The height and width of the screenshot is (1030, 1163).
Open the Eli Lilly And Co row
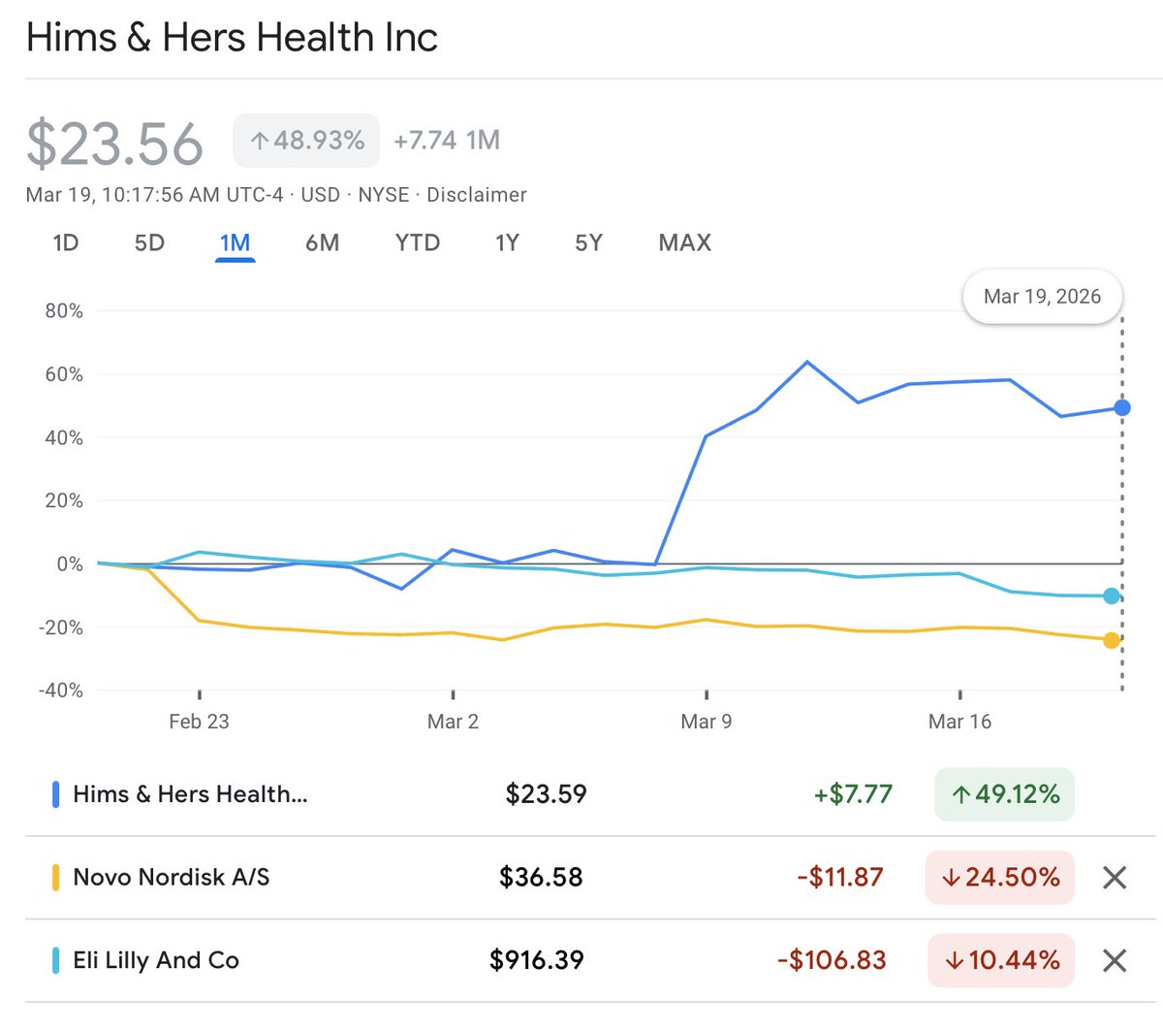pyautogui.click(x=156, y=960)
